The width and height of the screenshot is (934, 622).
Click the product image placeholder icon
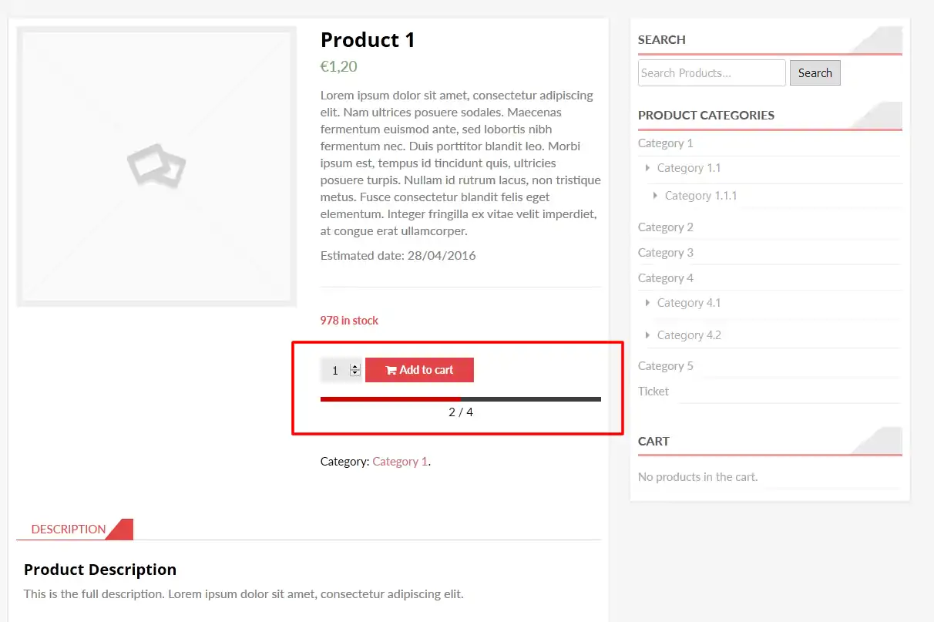click(x=156, y=166)
